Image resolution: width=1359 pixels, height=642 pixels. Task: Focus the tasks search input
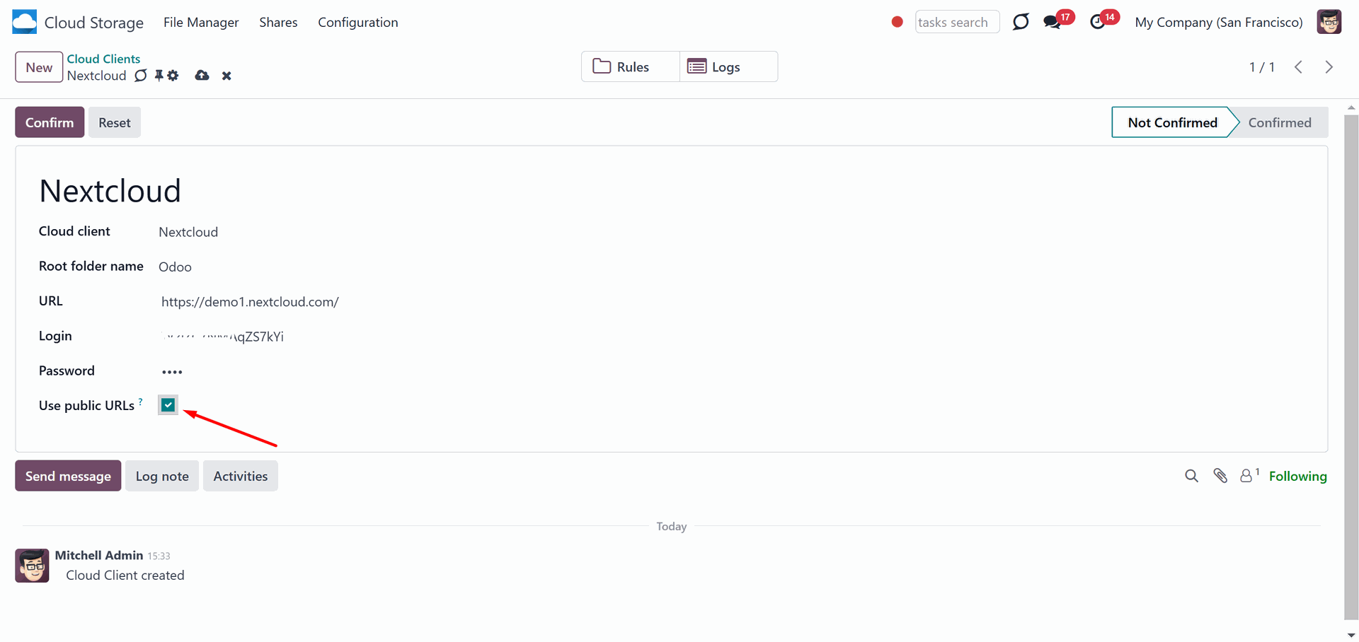pos(957,22)
